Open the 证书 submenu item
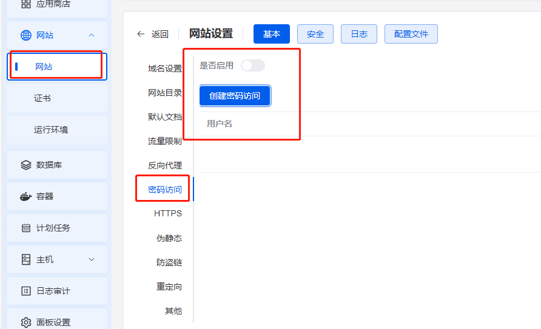Image resolution: width=541 pixels, height=329 pixels. pos(42,98)
